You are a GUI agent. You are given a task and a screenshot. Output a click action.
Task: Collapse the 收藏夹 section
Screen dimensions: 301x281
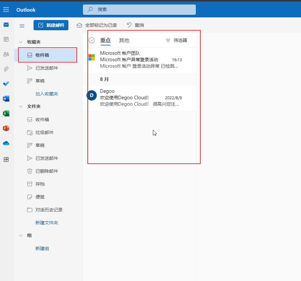coord(21,42)
